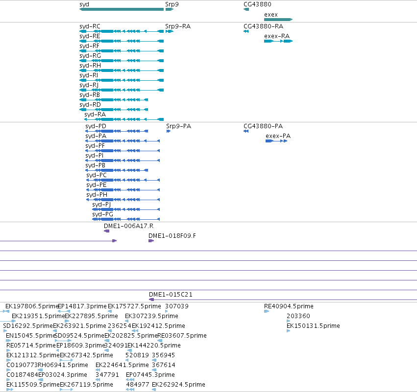This screenshot has width=417, height=392.
Task: Select the exex-PA protein feature
Action: pyautogui.click(x=276, y=141)
